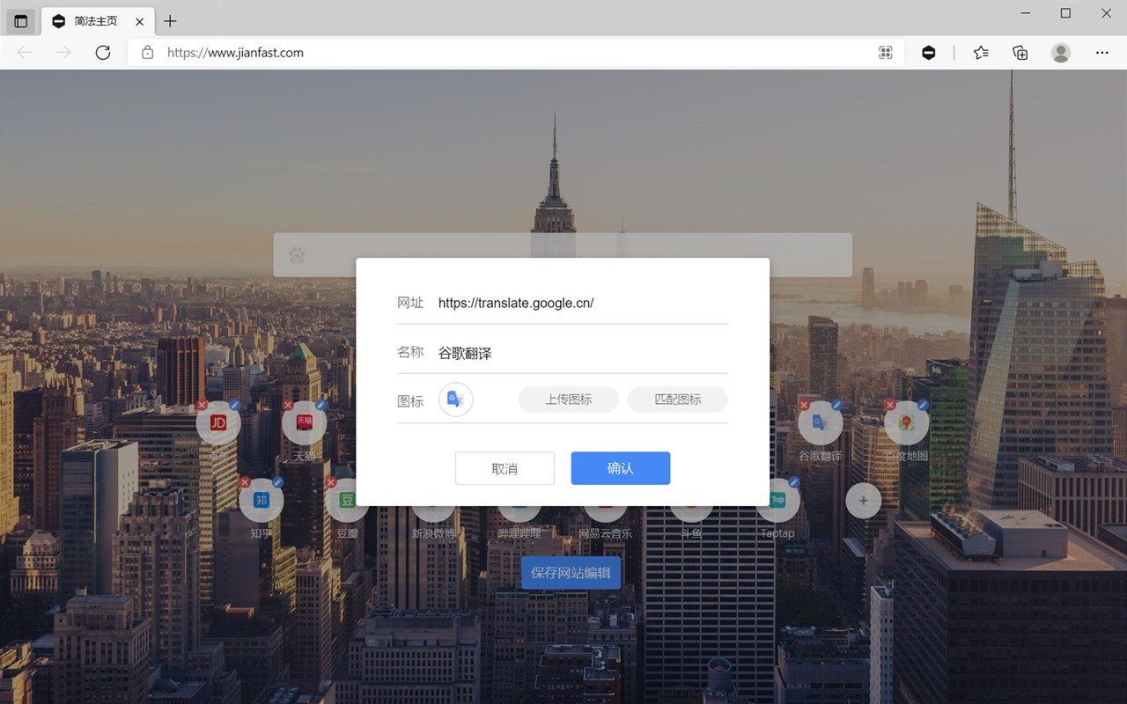Open the user profile avatar

(x=1061, y=53)
